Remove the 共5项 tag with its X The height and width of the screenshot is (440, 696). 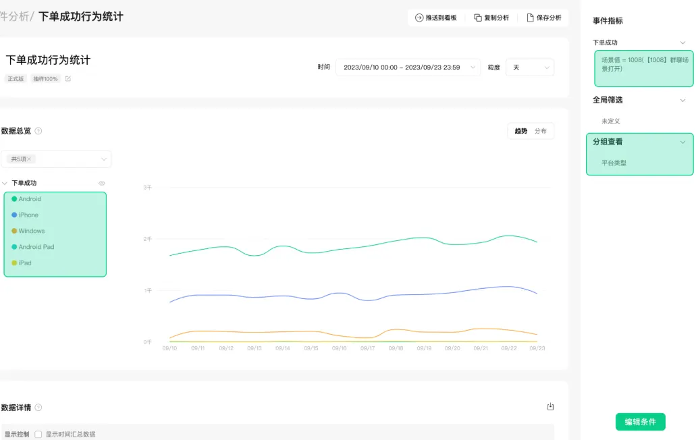(x=29, y=159)
